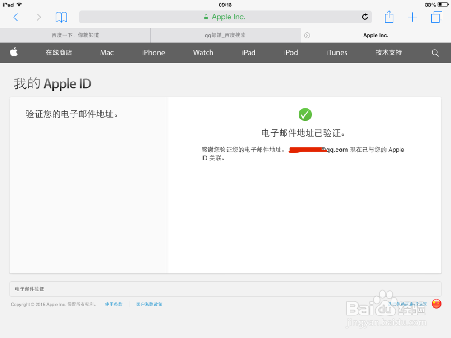The image size is (451, 338).
Task: Click the China flag region icon
Action: (436, 304)
